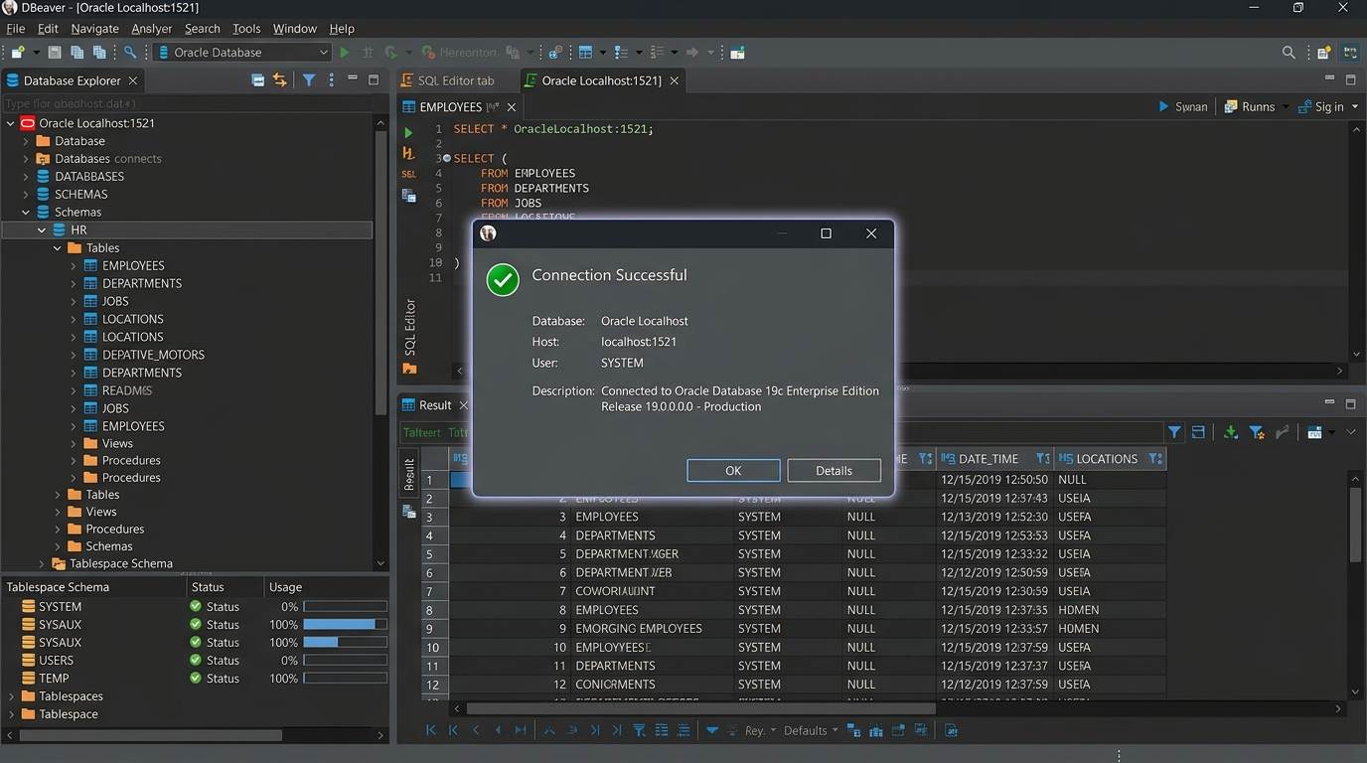Click the orange link arrows icon in Database Explorer
1367x763 pixels.
(x=280, y=80)
